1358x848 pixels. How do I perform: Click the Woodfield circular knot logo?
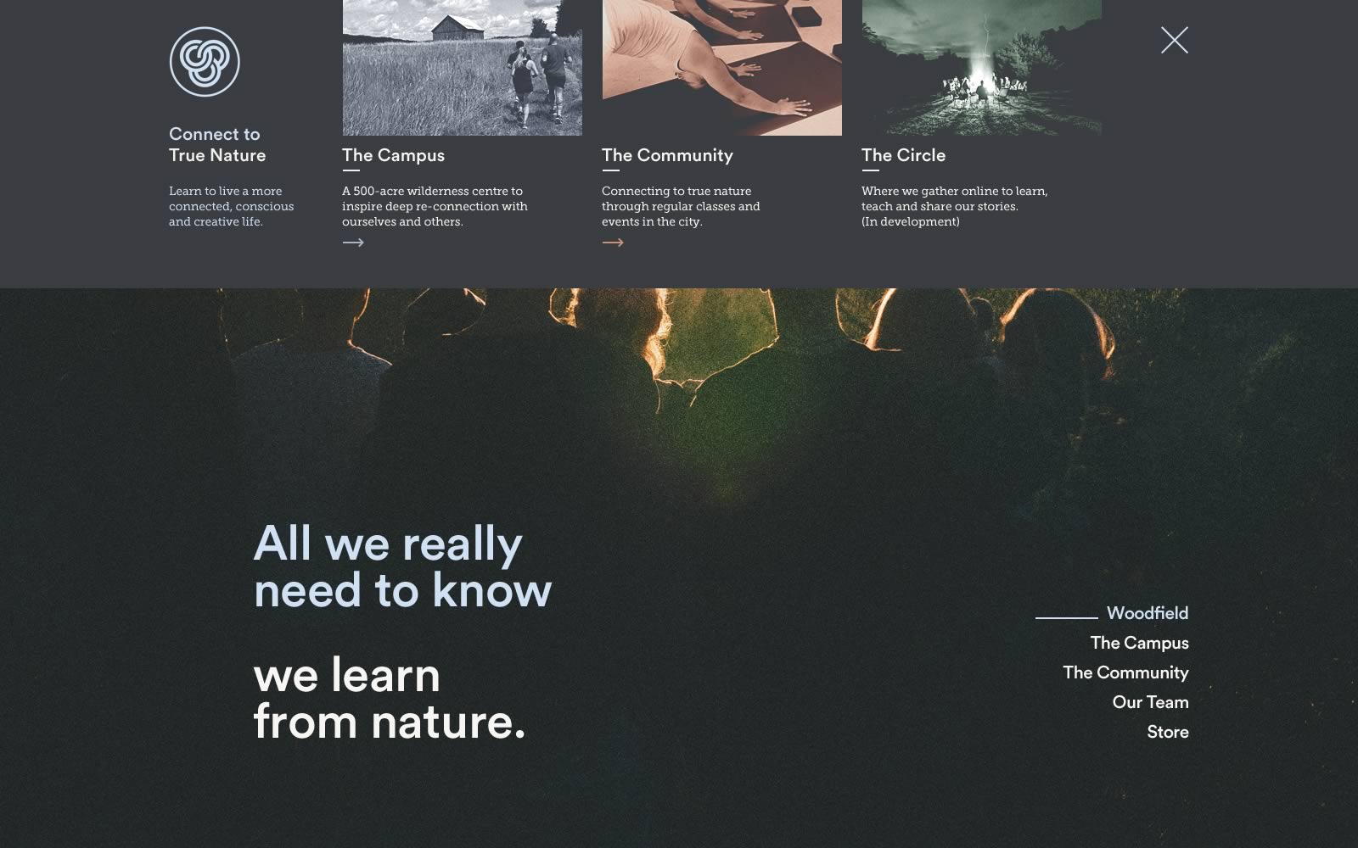coord(205,62)
